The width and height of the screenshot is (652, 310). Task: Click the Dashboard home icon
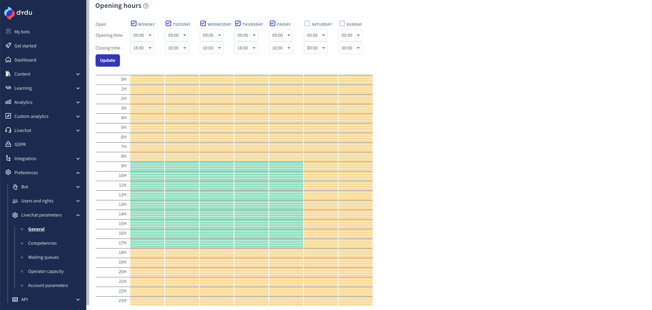click(x=8, y=60)
